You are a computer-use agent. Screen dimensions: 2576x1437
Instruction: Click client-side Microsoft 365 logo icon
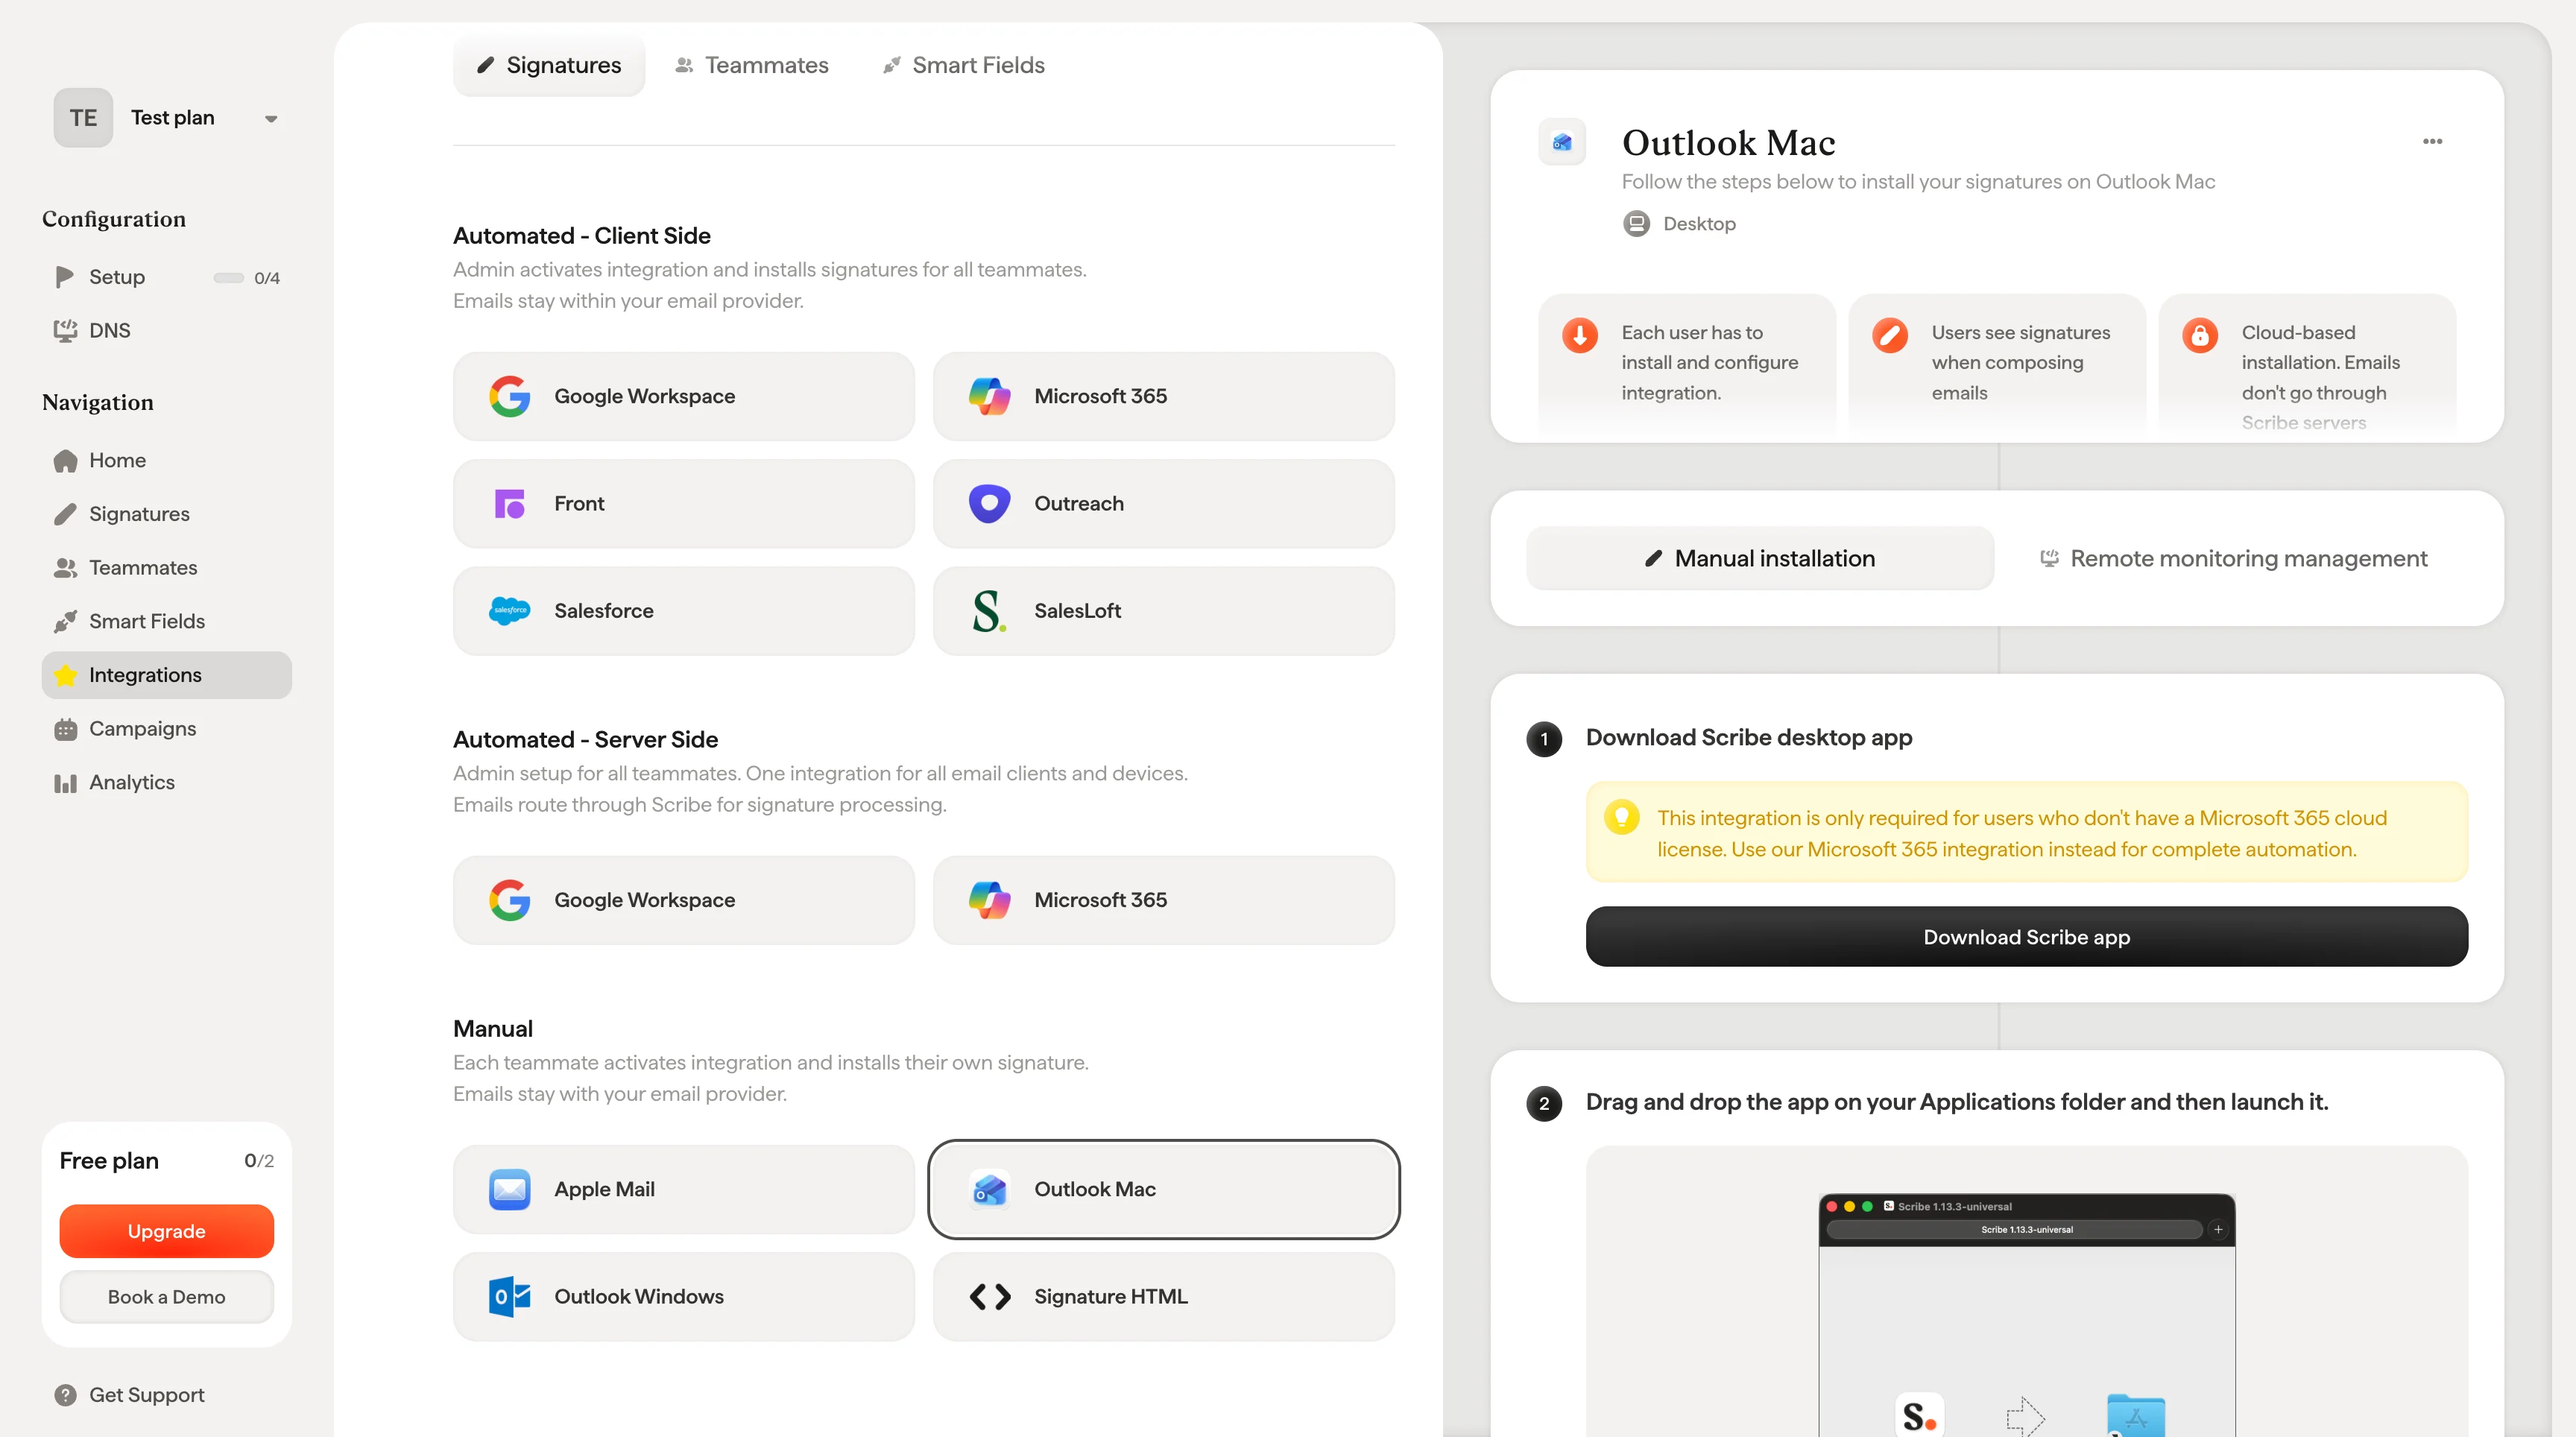[x=989, y=396]
